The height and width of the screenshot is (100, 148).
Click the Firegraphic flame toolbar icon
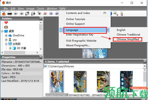4,14
